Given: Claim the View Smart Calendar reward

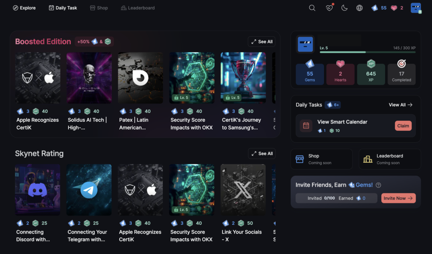Looking at the screenshot, I should coord(403,126).
